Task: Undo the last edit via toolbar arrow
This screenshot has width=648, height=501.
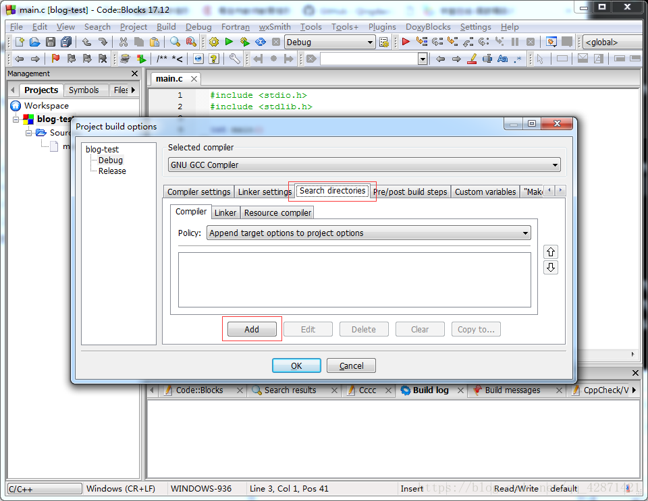Action: pyautogui.click(x=86, y=42)
